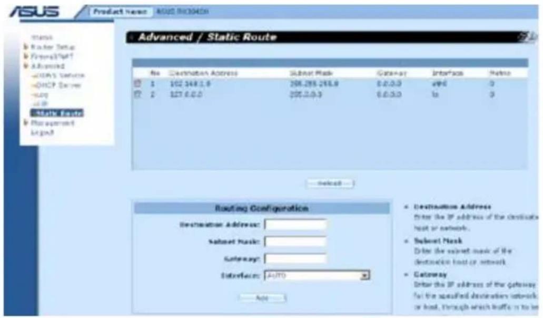Click the Subnet Mask help heading

click(438, 241)
